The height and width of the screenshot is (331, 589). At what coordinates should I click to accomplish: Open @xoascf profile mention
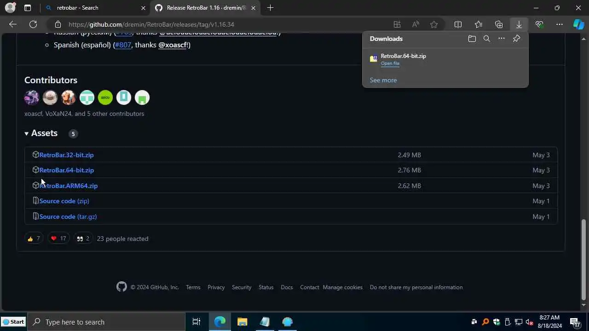tap(173, 45)
